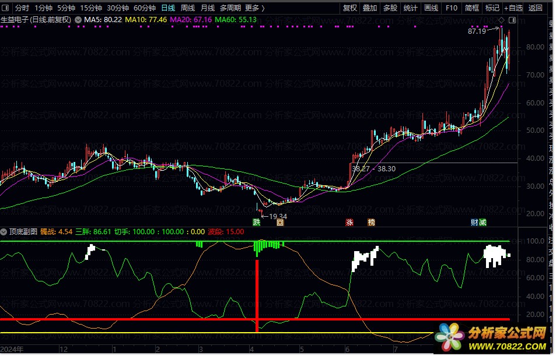Open the 多周期 multi-period view

(x=230, y=8)
